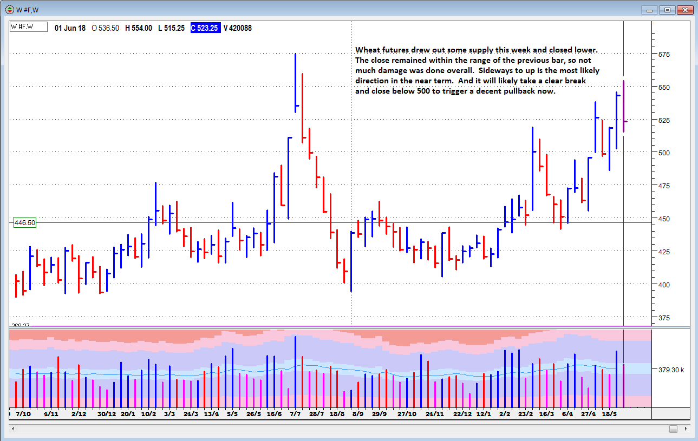Click the 5/5 date axis label
Screen dimensions: 698x441
232,414
